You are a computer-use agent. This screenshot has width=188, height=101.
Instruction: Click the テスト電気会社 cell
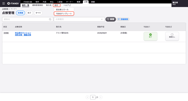(62, 33)
